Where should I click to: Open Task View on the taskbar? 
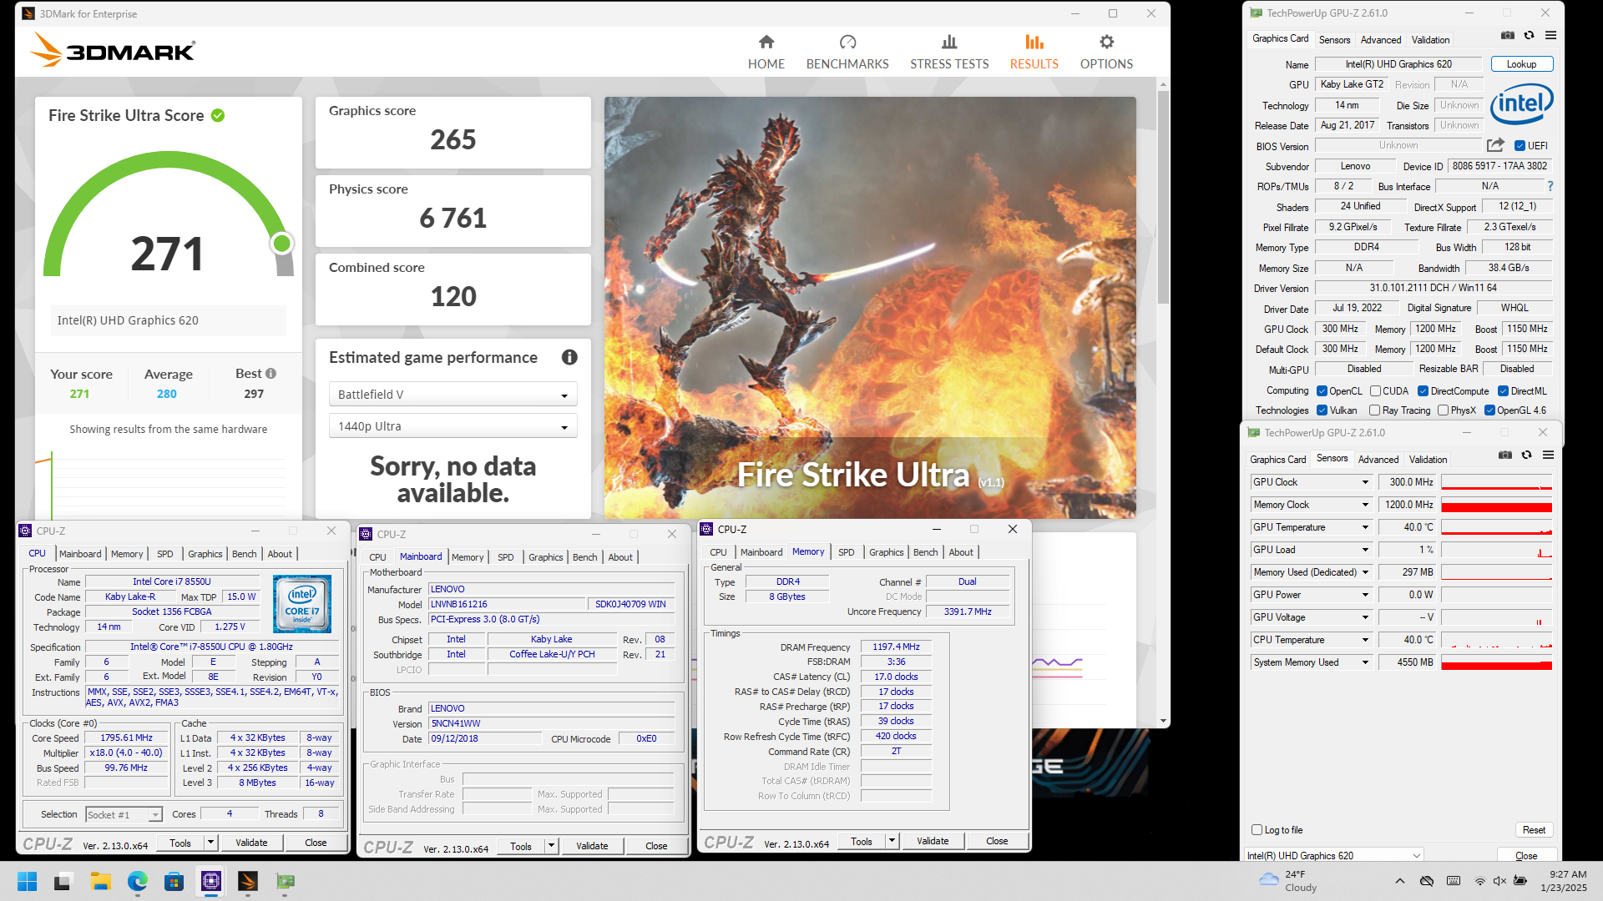[x=63, y=881]
